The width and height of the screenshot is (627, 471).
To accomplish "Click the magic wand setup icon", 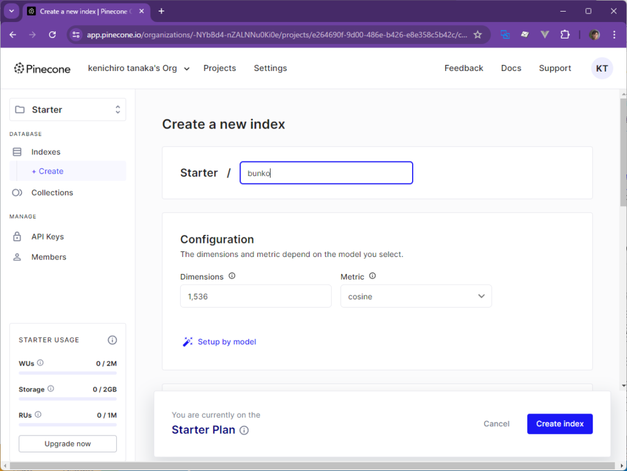I will pos(187,341).
